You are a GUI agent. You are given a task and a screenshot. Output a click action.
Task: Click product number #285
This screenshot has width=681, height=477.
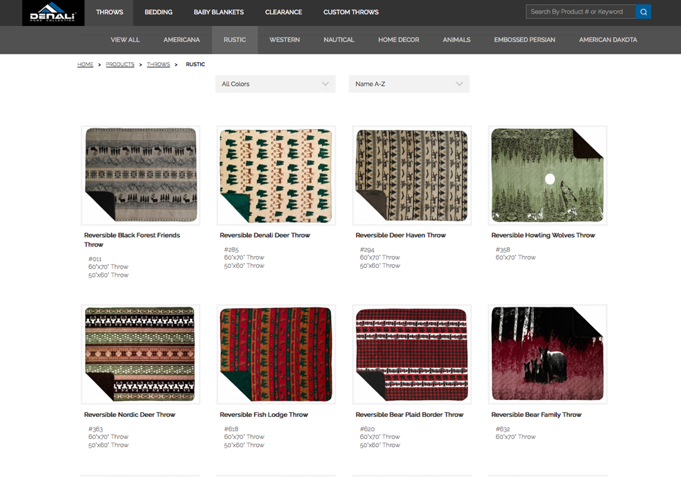click(x=231, y=250)
